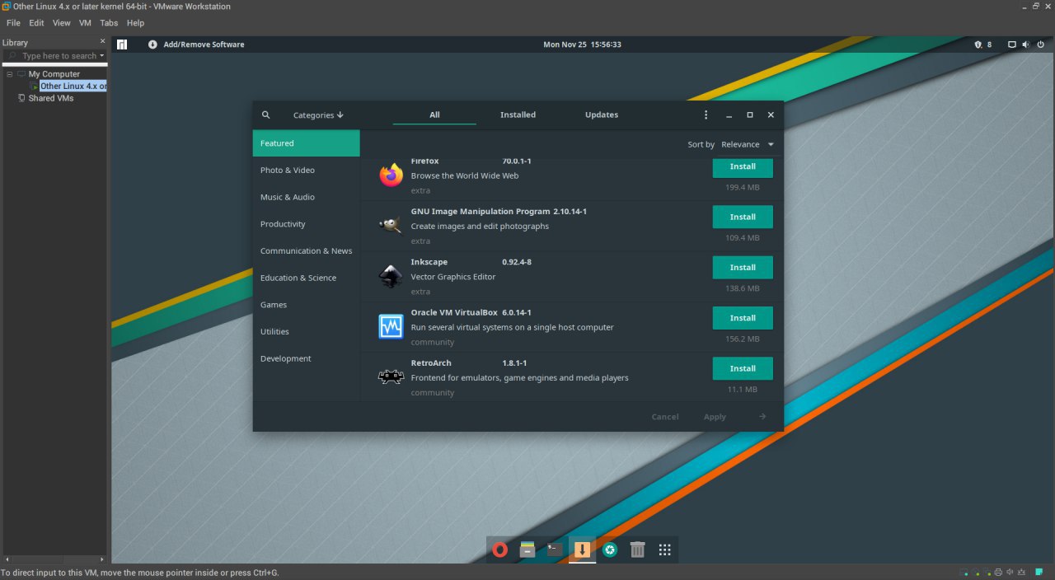Click the library search input field
Screen dimensions: 1055x580
54,56
